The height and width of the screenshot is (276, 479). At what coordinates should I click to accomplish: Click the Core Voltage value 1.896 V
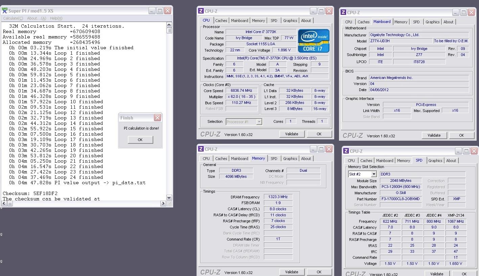284,50
